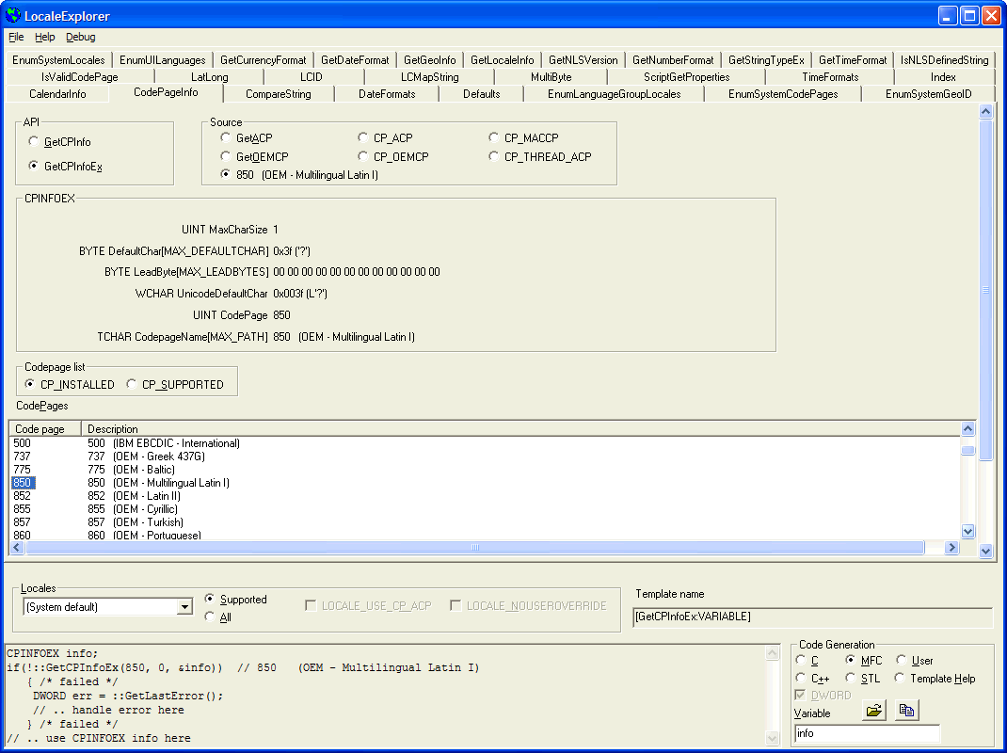Select code page 500 IBM EBCDIC row
Image resolution: width=1007 pixels, height=753 pixels.
485,442
